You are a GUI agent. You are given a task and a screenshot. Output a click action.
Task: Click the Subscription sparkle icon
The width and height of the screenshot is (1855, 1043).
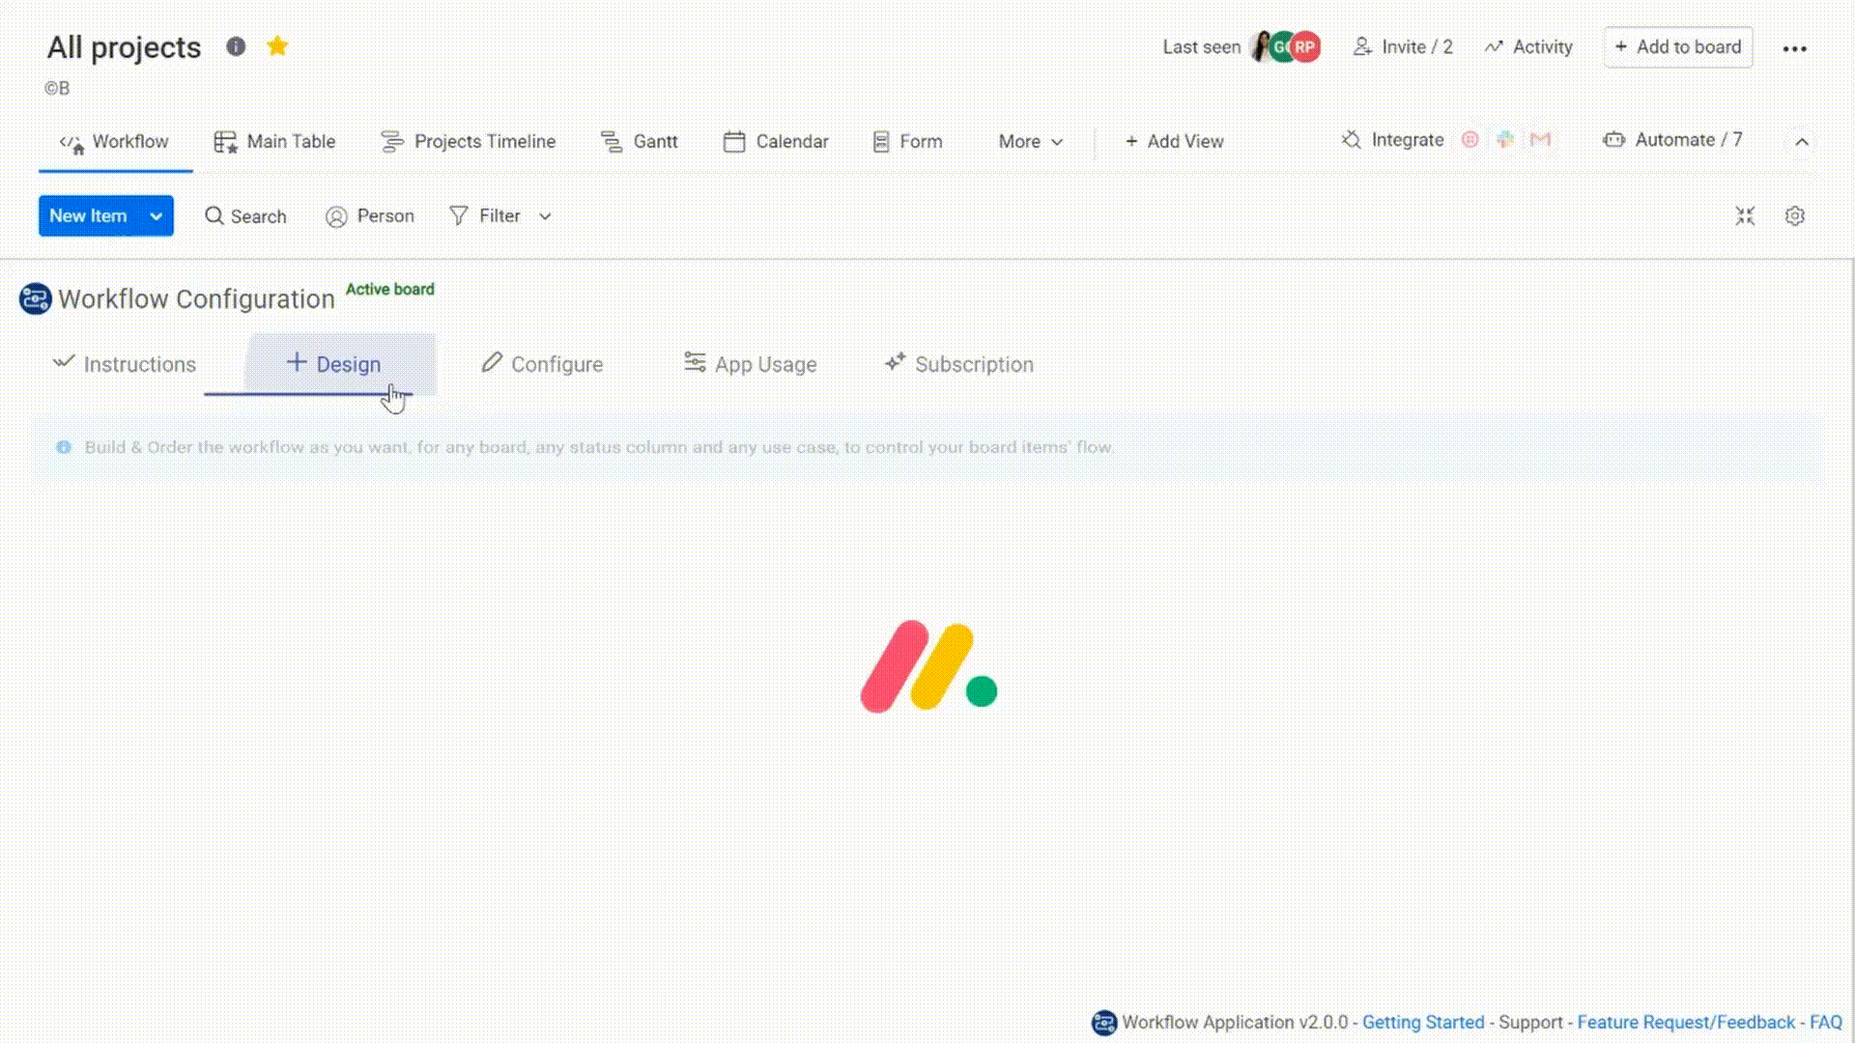pyautogui.click(x=896, y=362)
